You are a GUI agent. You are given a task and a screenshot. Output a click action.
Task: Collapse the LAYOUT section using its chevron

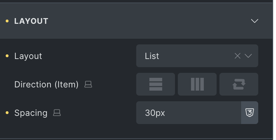[x=255, y=21]
